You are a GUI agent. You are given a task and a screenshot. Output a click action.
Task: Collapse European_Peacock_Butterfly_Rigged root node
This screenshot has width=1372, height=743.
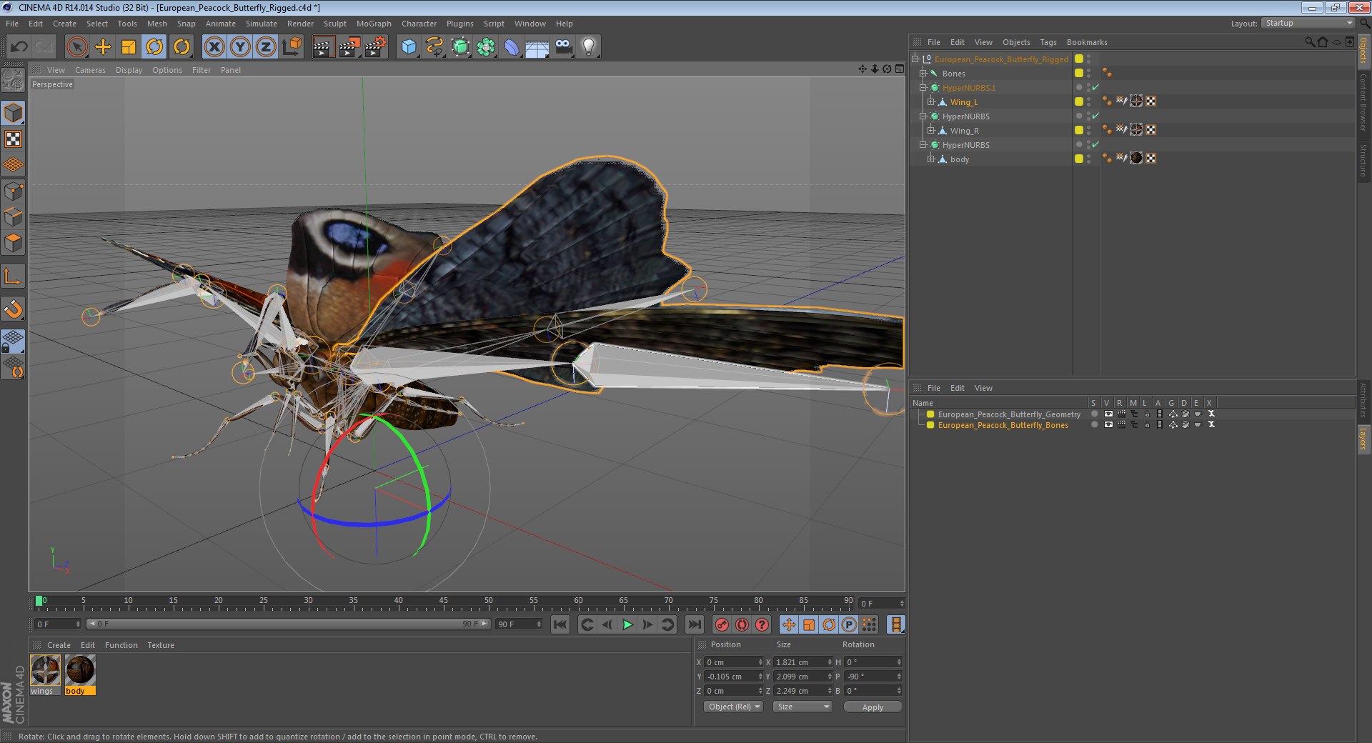[x=915, y=59]
